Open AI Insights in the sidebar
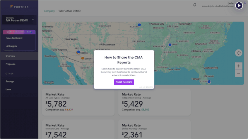The width and height of the screenshot is (248, 139). [x=12, y=46]
